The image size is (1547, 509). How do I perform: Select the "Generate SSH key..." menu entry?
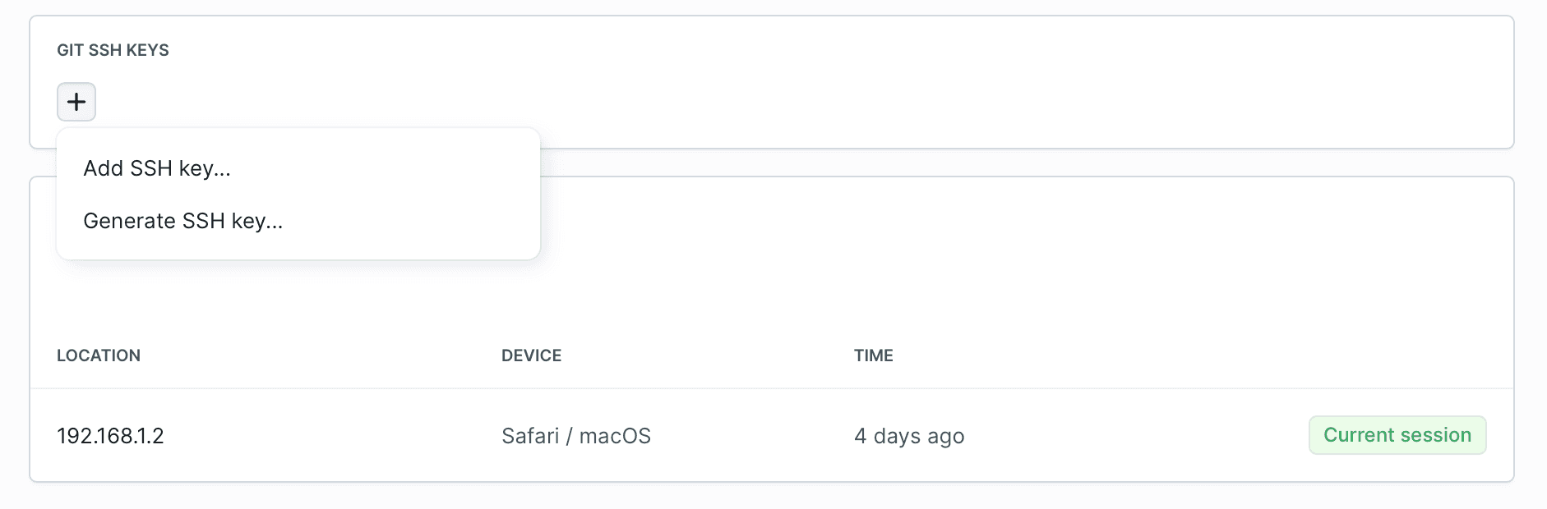[x=182, y=221]
